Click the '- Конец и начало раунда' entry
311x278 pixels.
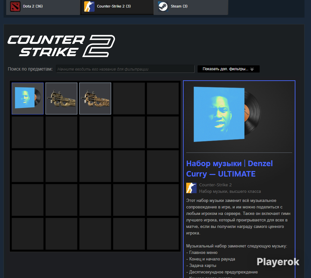click(x=211, y=259)
